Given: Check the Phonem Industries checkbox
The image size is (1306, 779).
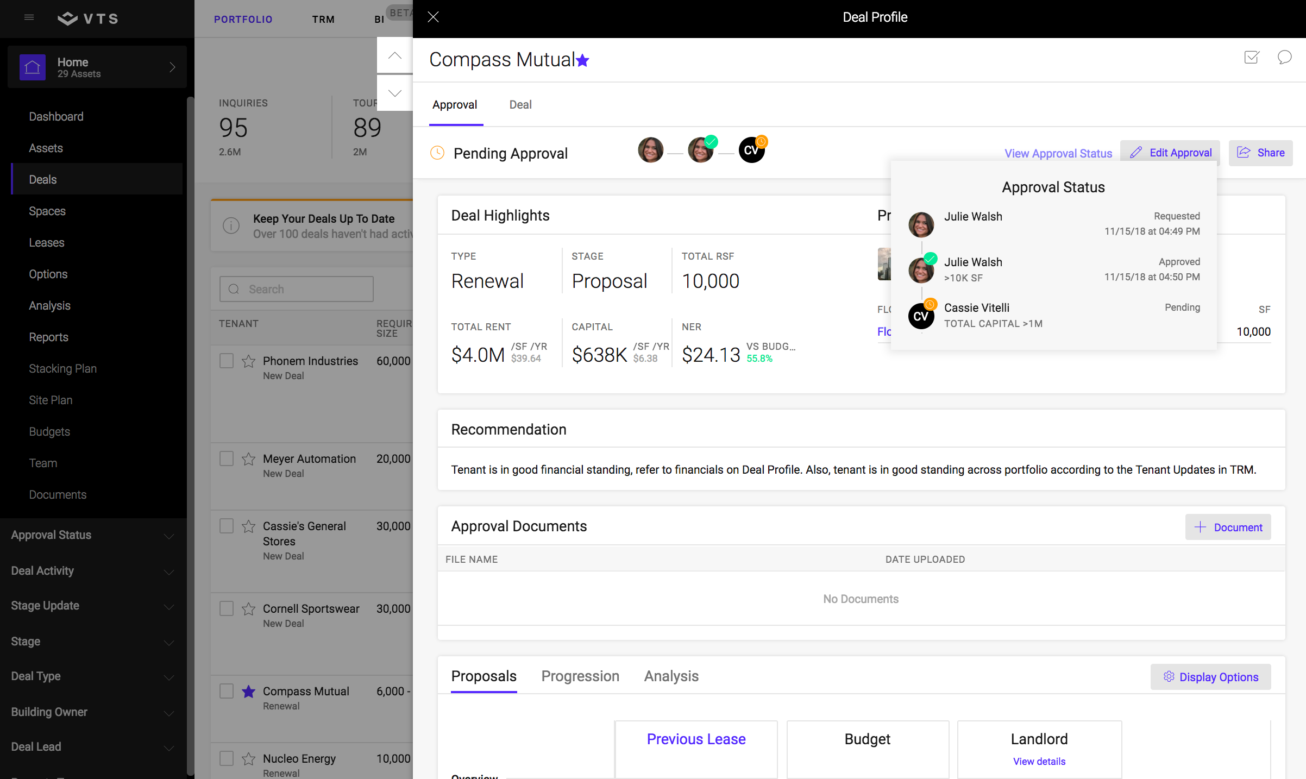Looking at the screenshot, I should 227,361.
